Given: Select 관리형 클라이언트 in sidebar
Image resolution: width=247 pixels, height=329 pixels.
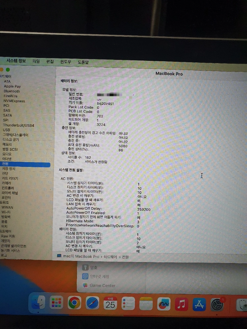Looking at the screenshot, I should click(14, 246).
